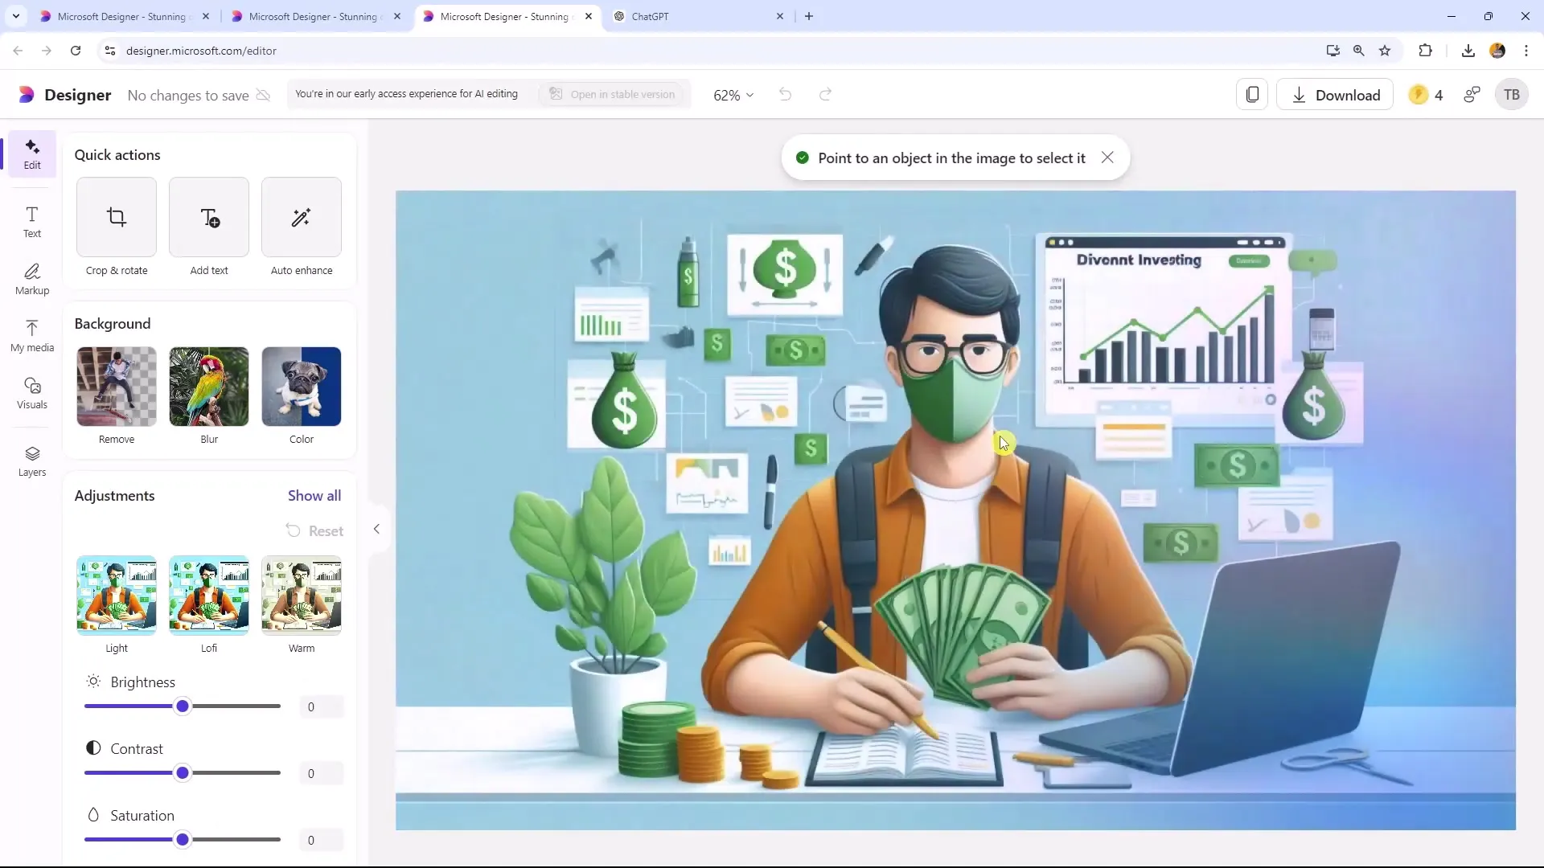Select the Blur background thumbnail
This screenshot has height=868, width=1544.
(x=210, y=387)
